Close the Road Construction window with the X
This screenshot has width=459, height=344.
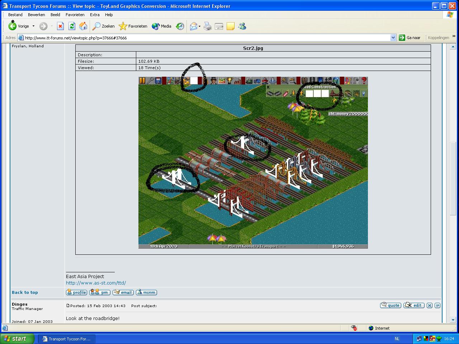[268, 87]
